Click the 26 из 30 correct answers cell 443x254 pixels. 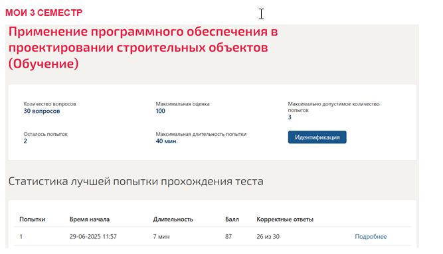(268, 237)
